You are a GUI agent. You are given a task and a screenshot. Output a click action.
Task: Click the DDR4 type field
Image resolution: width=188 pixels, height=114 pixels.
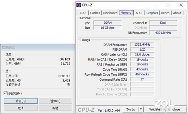pos(108,23)
